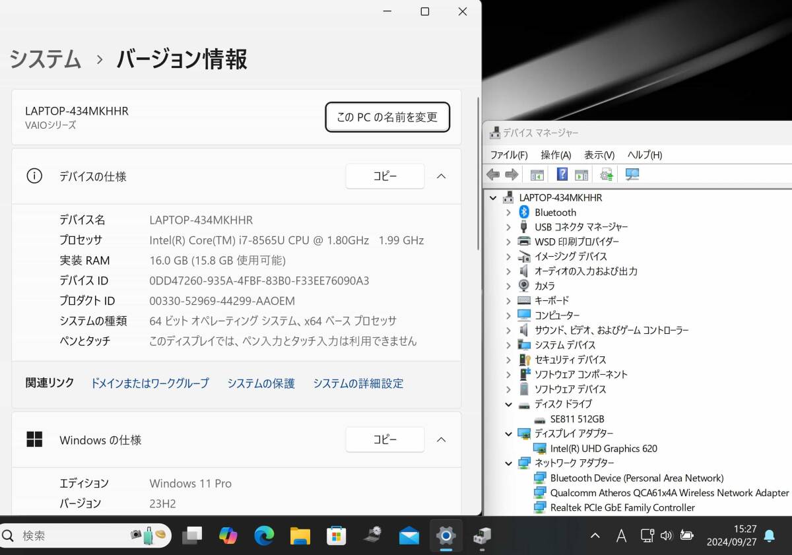Click the keyboard icon next to キーボード

(524, 300)
